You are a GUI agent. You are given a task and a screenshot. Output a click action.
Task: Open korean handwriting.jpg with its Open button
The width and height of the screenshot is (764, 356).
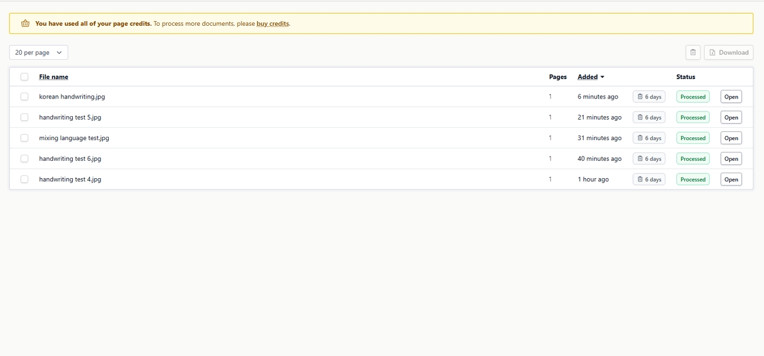pyautogui.click(x=731, y=97)
